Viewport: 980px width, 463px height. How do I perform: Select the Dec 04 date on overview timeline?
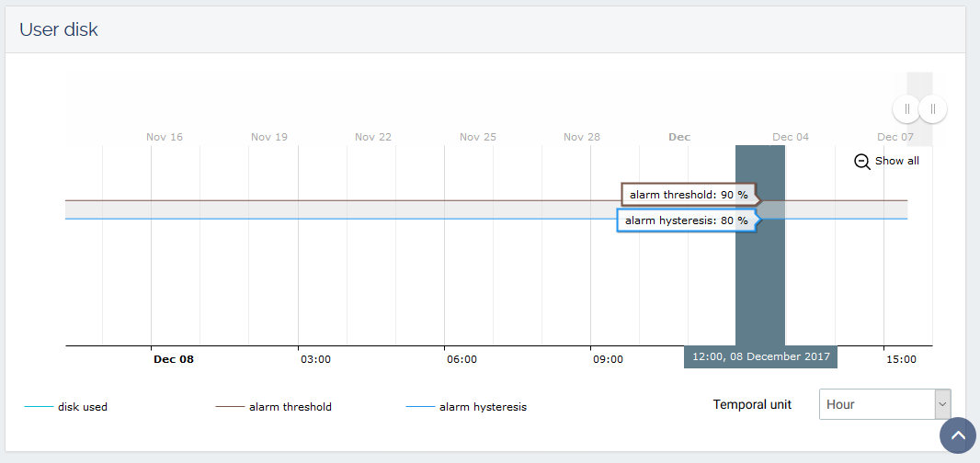(791, 137)
